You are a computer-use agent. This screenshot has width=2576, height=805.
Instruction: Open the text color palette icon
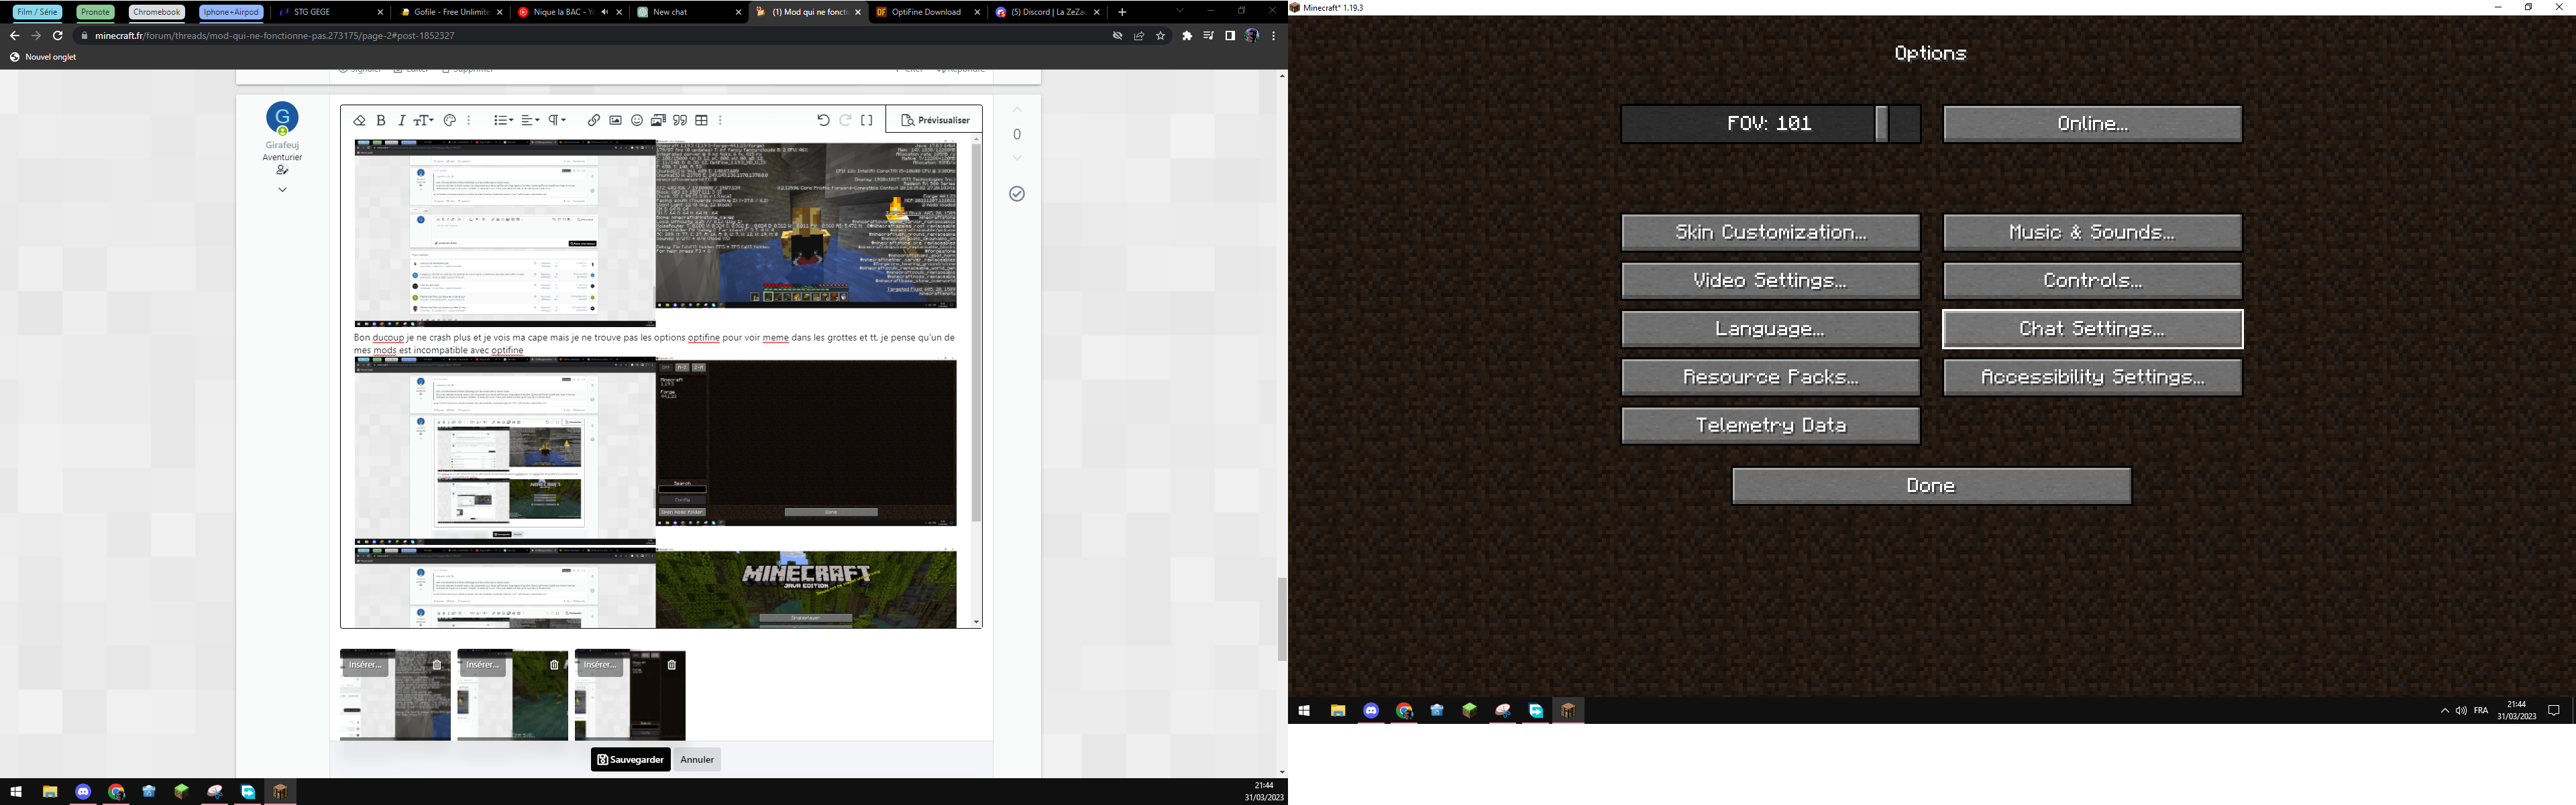tap(450, 120)
